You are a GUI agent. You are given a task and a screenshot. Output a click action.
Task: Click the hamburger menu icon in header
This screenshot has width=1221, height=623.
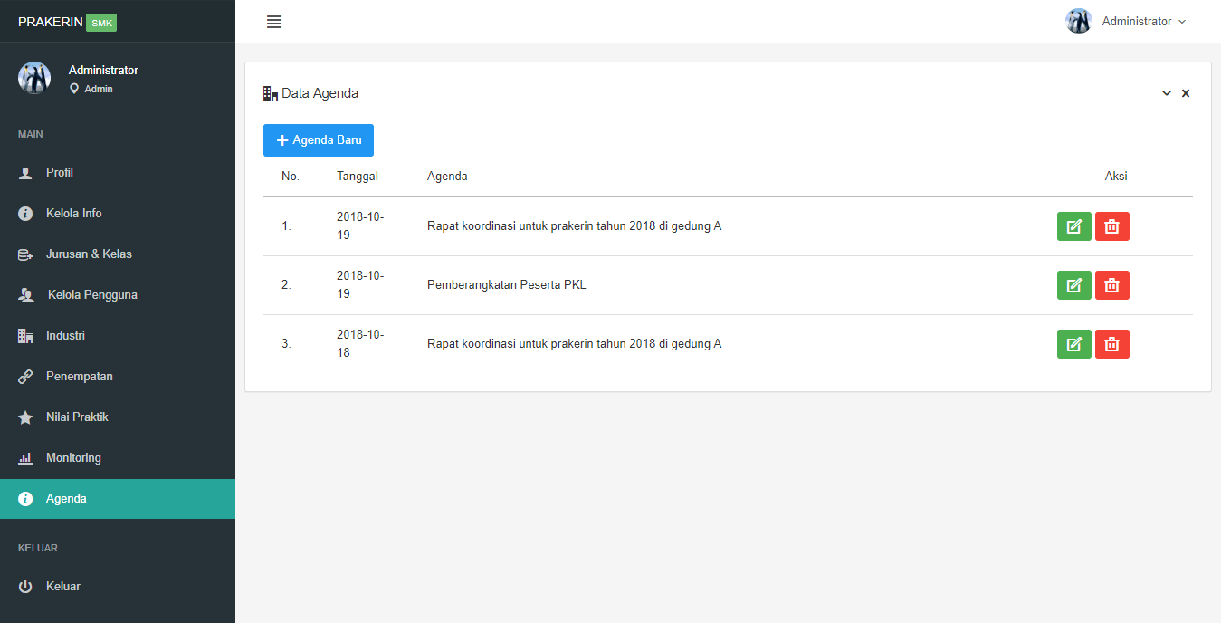tap(274, 22)
